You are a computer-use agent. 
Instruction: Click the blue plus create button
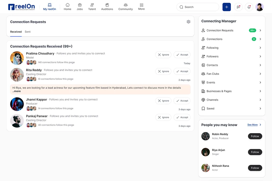pyautogui.click(x=226, y=7)
